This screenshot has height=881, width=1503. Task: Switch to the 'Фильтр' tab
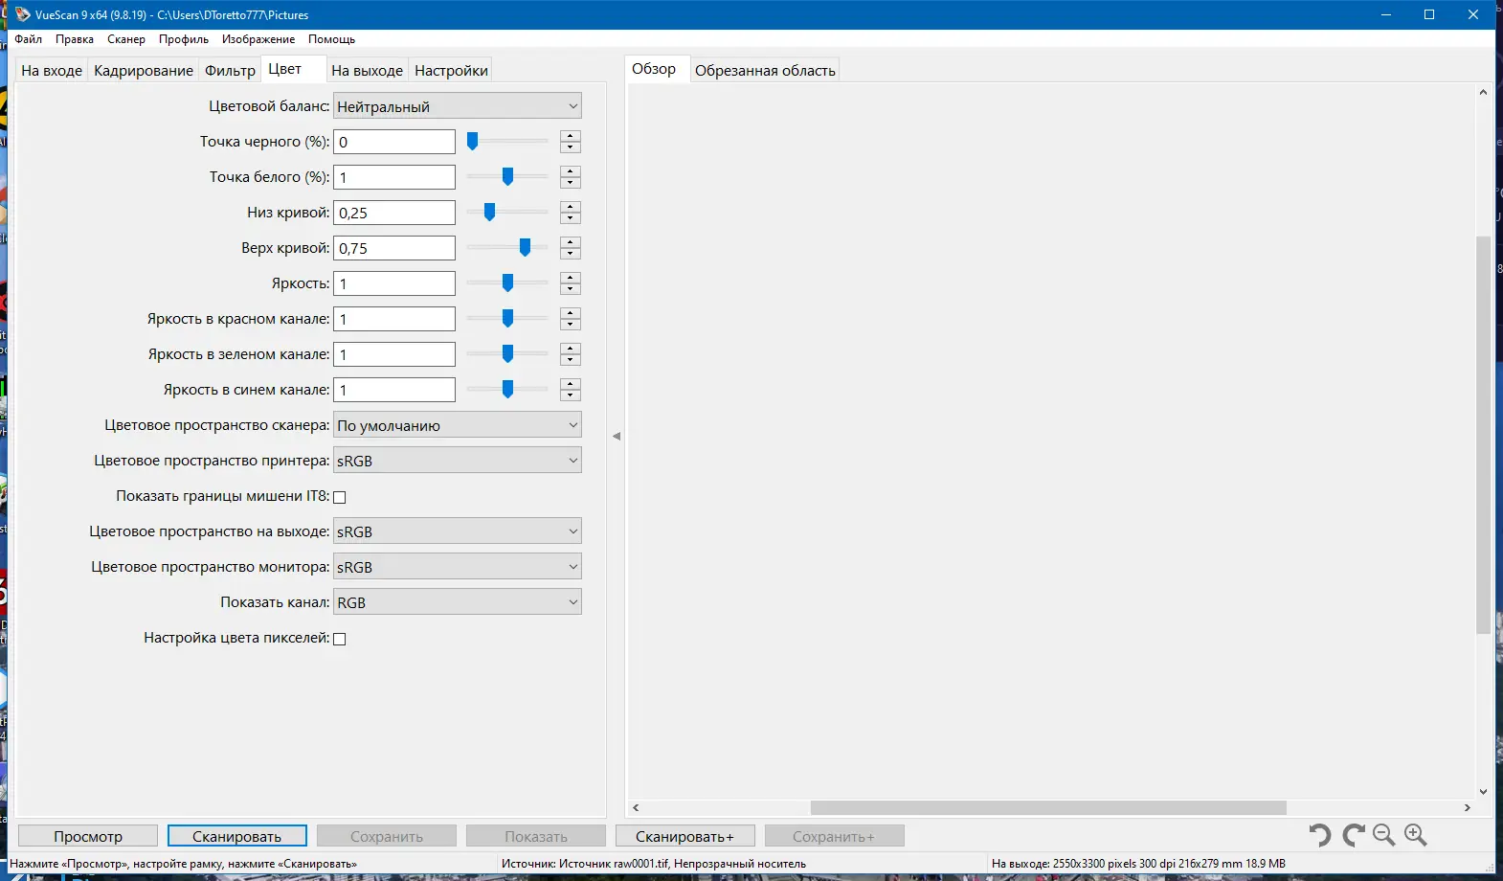[230, 70]
